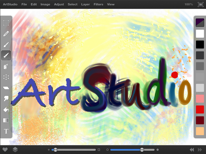Select the Spray paint tool

(6, 66)
